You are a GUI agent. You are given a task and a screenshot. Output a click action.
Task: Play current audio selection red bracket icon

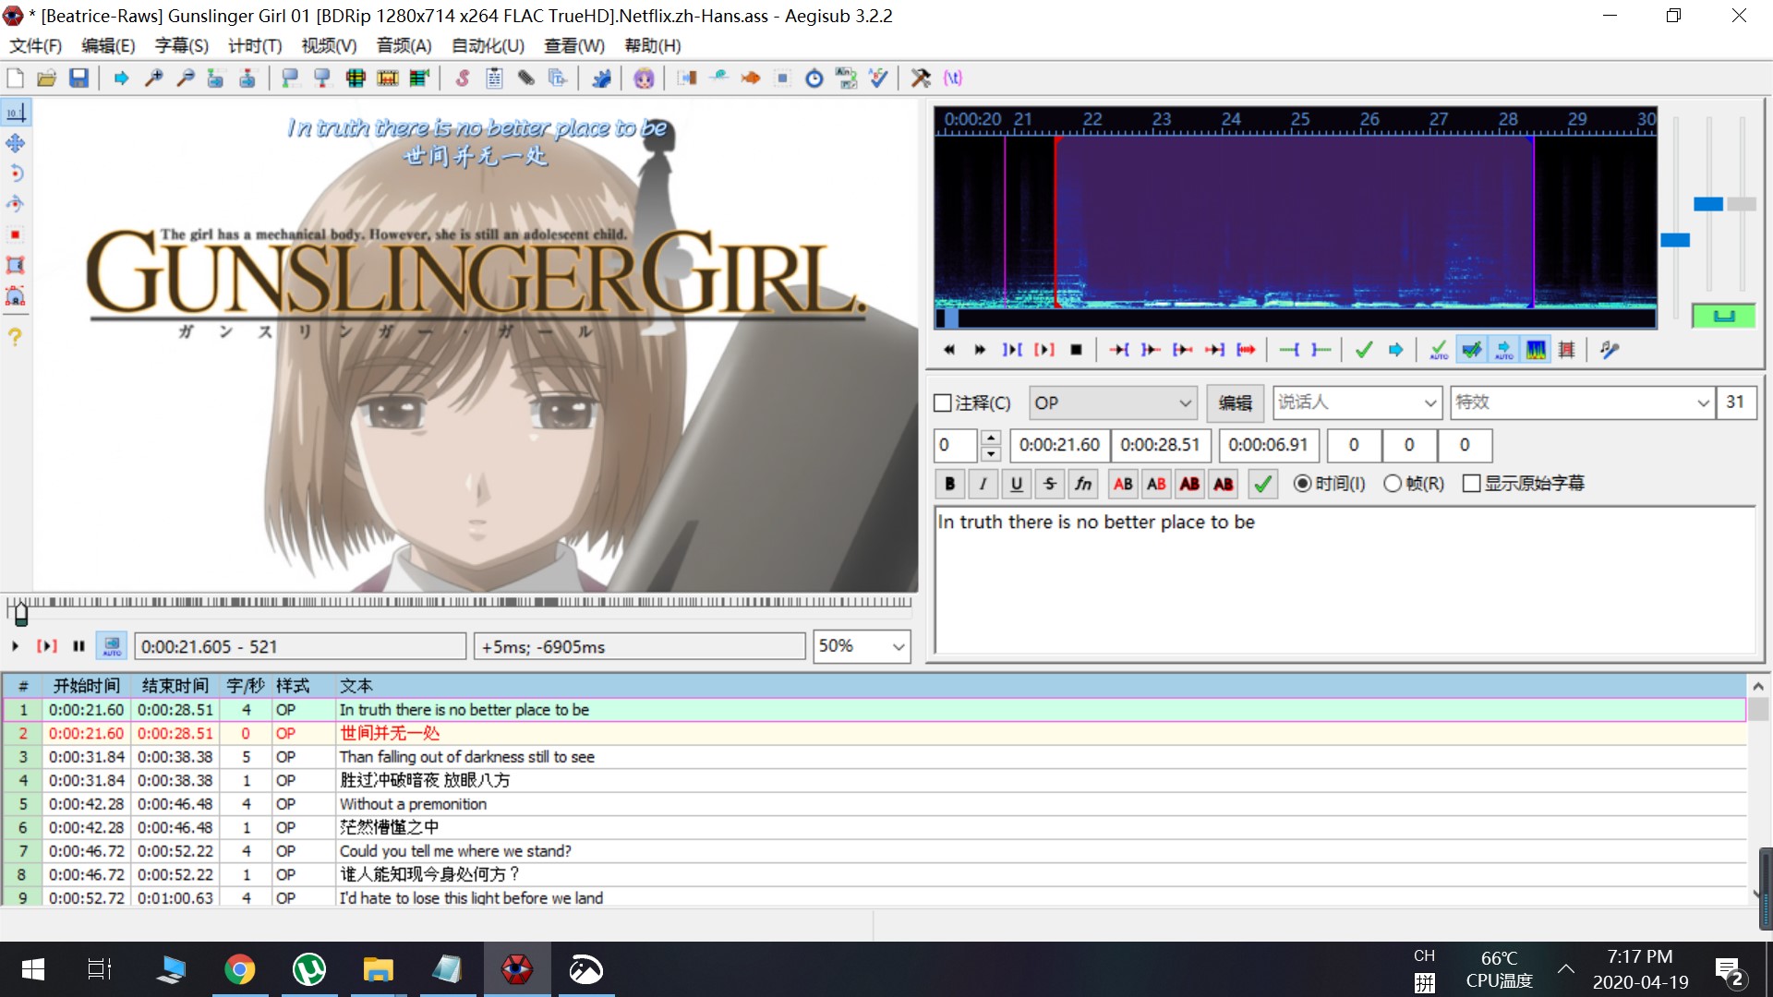pyautogui.click(x=1044, y=350)
